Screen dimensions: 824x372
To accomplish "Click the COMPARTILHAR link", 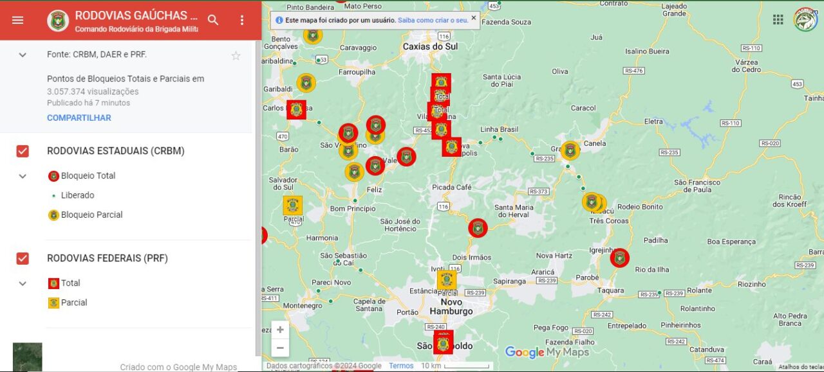I will coord(79,118).
